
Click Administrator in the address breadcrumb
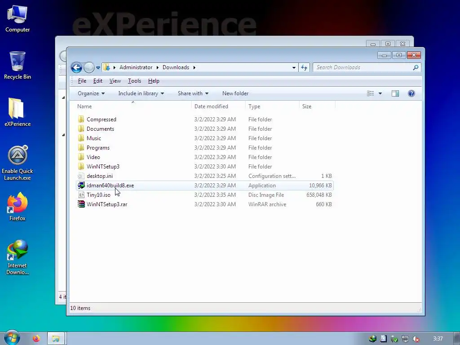coord(136,67)
